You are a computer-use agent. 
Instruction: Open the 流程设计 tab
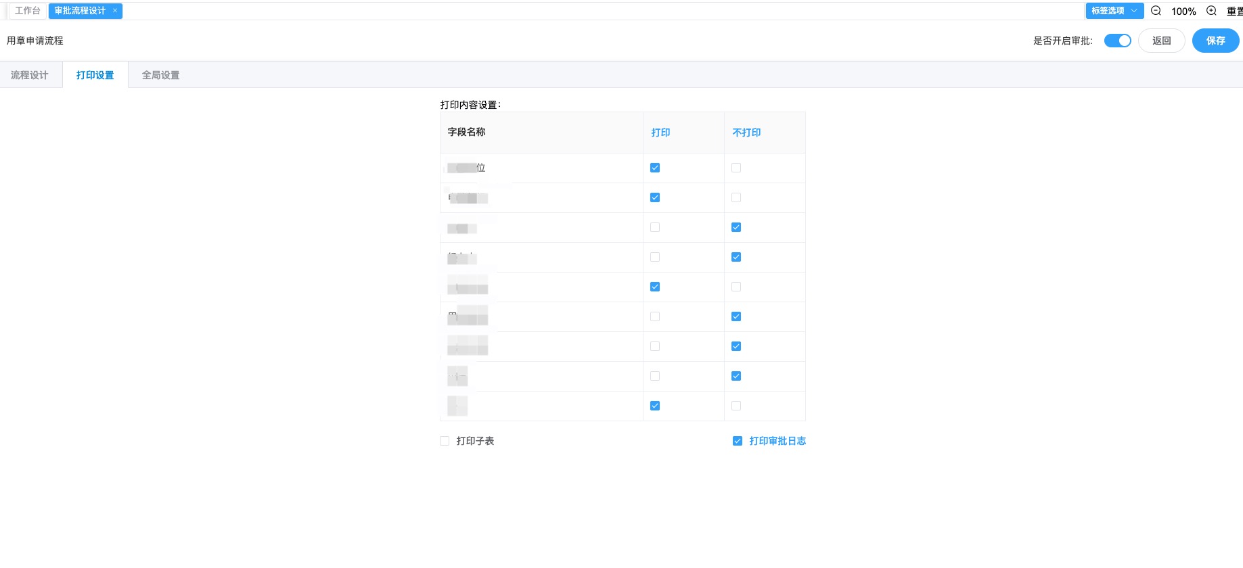(x=30, y=75)
